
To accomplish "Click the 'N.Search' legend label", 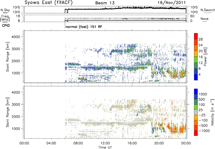I will point(208,10).
